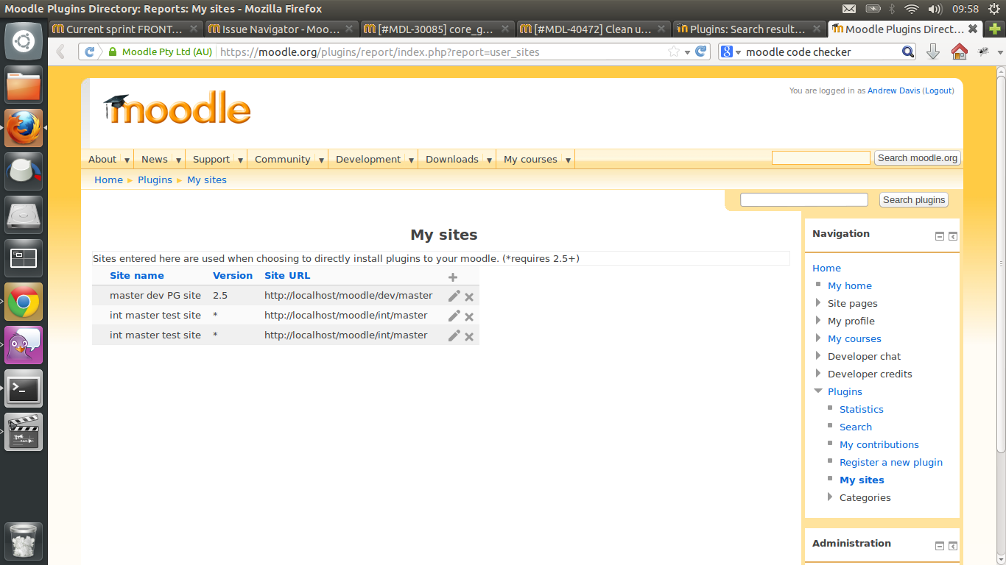1006x565 pixels.
Task: Click the Search moodle.org button
Action: point(918,158)
